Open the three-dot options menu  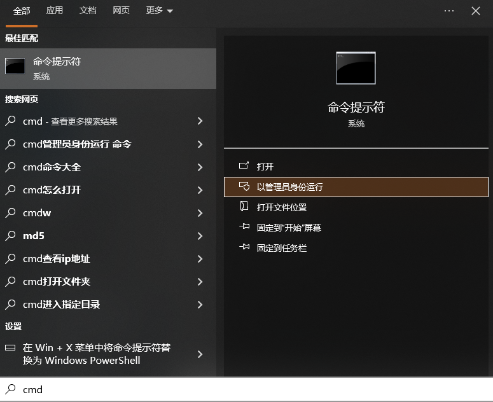(448, 11)
